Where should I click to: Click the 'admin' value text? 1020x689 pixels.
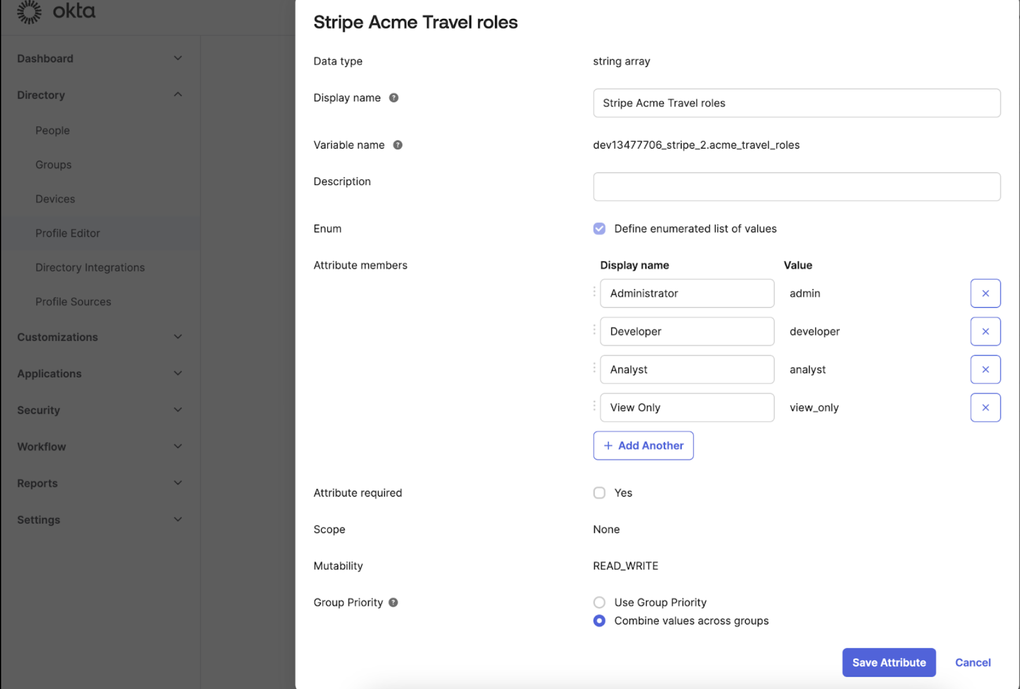tap(804, 294)
